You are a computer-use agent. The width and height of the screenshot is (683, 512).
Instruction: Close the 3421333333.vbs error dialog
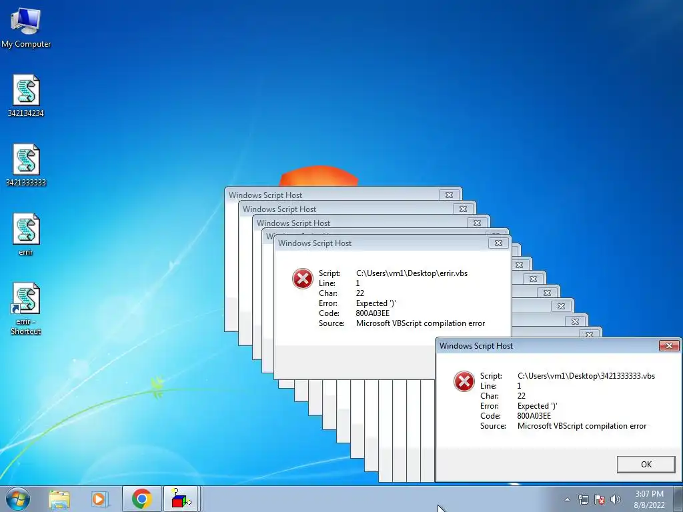pyautogui.click(x=669, y=346)
